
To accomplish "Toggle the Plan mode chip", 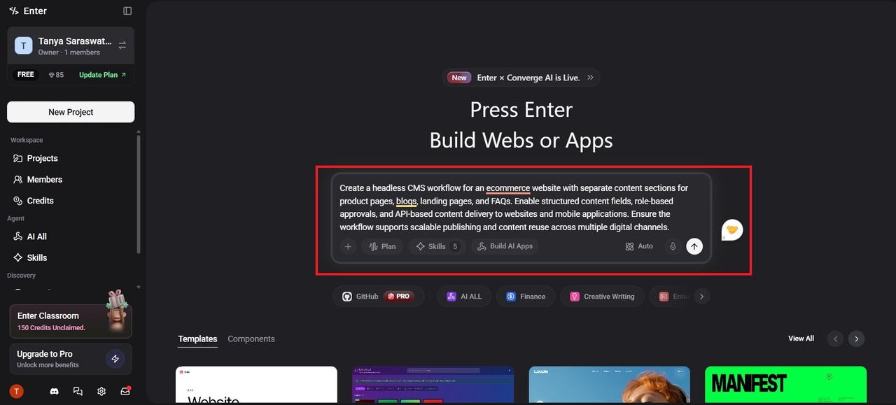I will 382,246.
